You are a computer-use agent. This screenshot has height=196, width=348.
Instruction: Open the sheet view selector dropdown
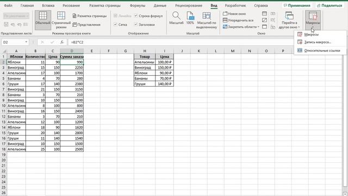16,16
